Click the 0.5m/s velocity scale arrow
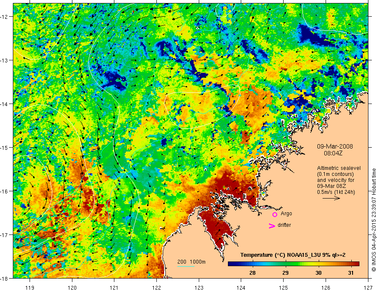The image size is (377, 291). pos(331,198)
